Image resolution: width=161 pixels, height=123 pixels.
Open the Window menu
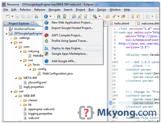[x=115, y=10]
